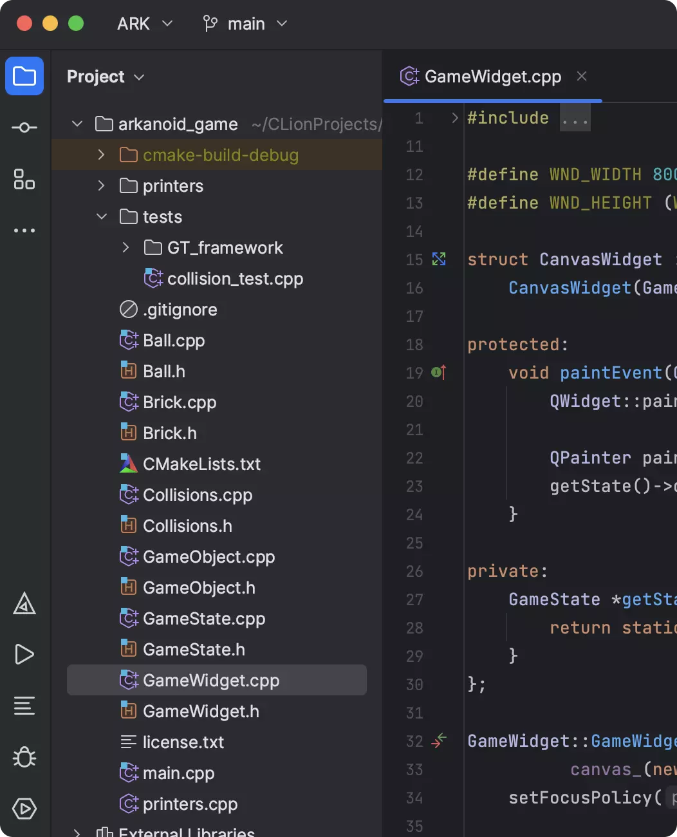
Task: Open the Run tool window
Action: tap(24, 654)
